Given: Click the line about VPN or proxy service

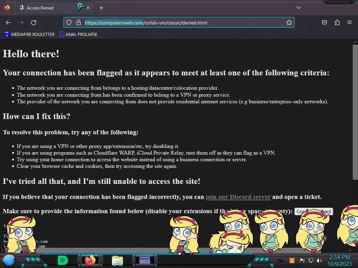Looking at the screenshot, I should coord(123,95).
